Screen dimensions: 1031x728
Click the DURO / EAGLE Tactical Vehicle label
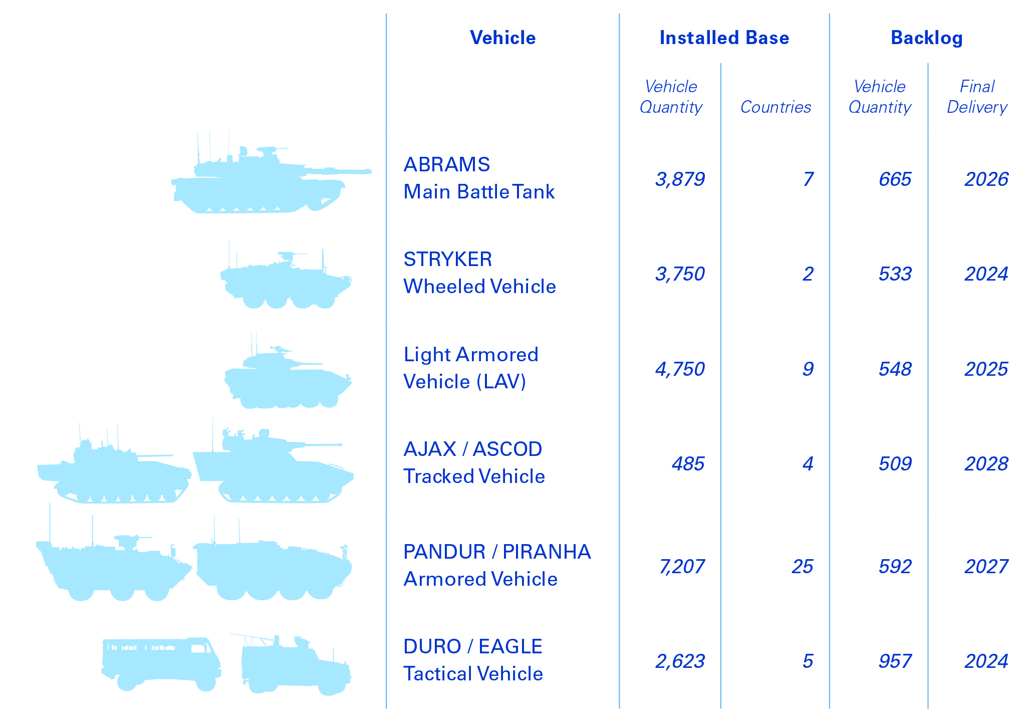click(x=473, y=660)
